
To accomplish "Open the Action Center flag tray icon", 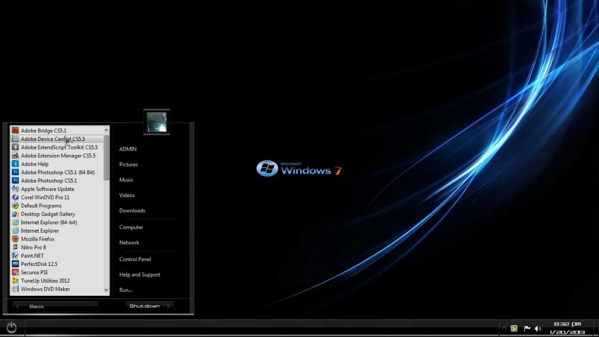I will pos(527,329).
